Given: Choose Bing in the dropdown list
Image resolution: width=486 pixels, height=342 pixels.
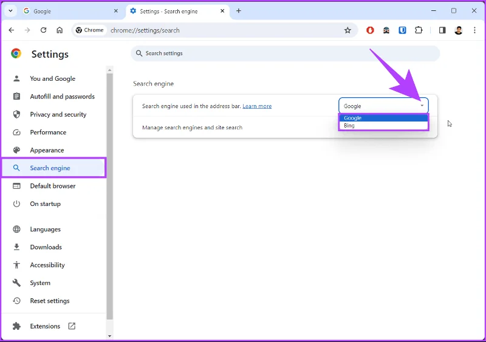Looking at the screenshot, I should coord(383,126).
